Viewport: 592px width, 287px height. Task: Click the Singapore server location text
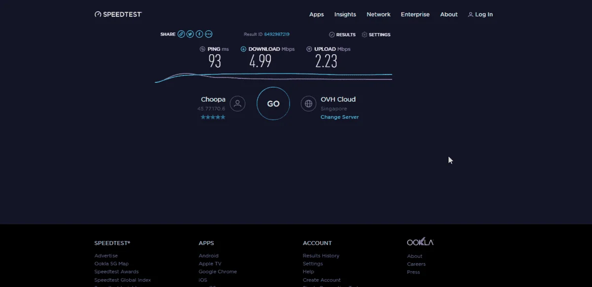pos(334,108)
